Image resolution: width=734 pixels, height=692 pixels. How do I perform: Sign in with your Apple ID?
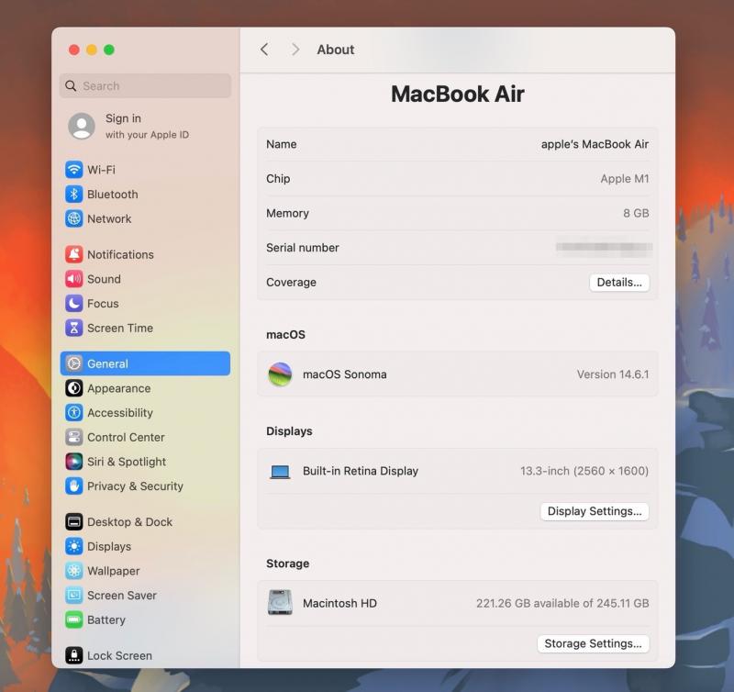tap(147, 126)
